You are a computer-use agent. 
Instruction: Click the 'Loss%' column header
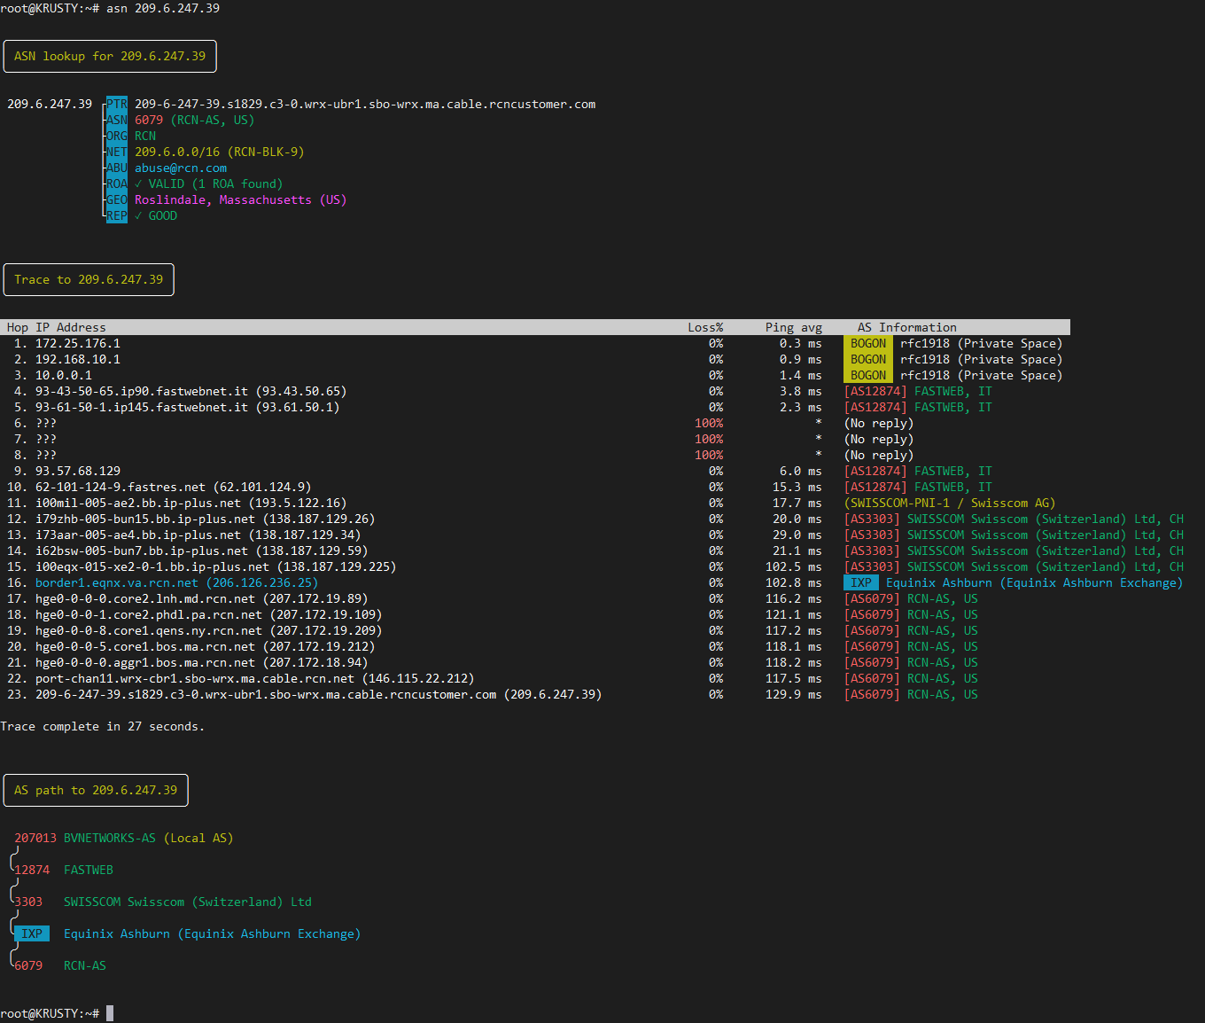[705, 327]
